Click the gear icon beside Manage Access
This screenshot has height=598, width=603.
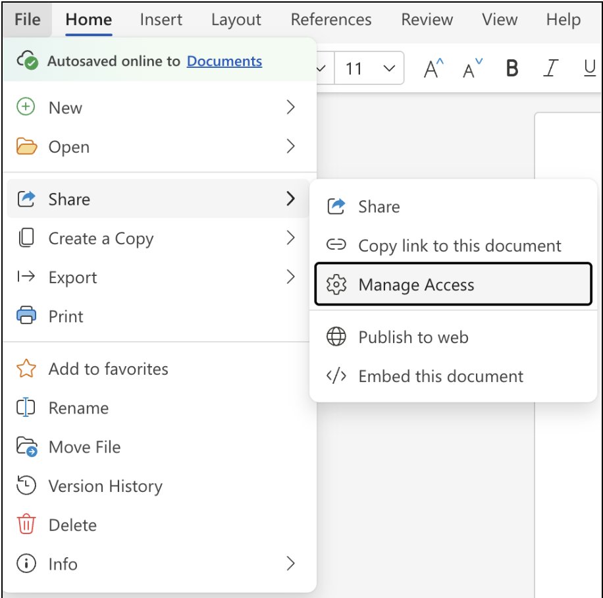[x=336, y=285]
